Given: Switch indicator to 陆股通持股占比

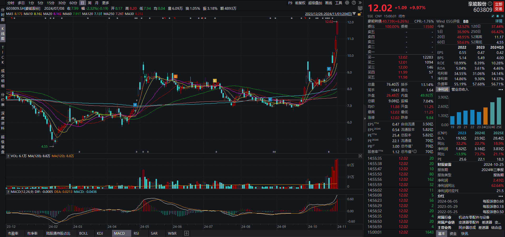Looking at the screenshot, I should tap(58, 233).
